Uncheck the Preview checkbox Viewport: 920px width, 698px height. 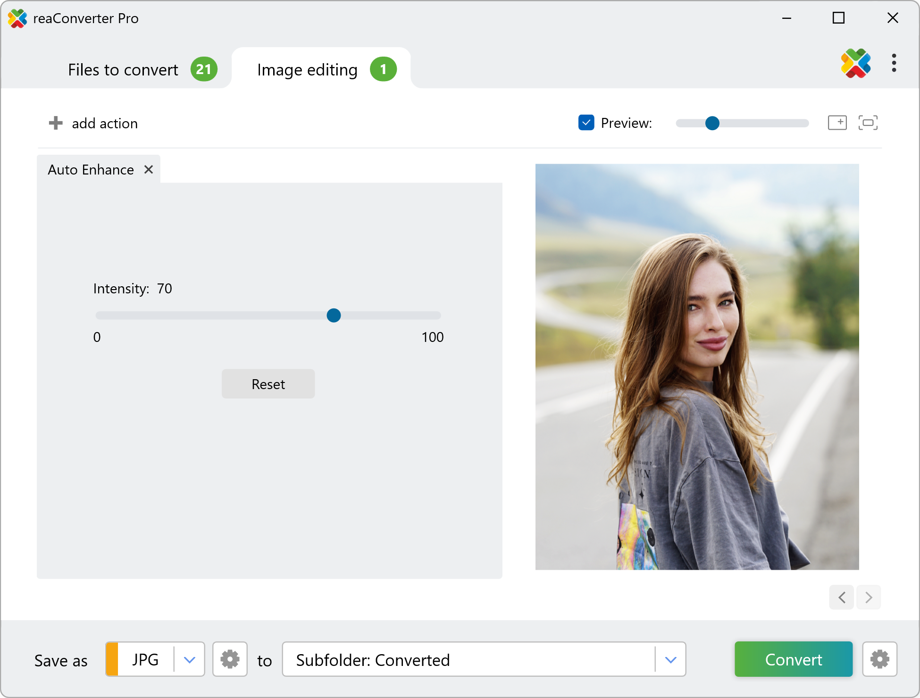[x=586, y=123]
